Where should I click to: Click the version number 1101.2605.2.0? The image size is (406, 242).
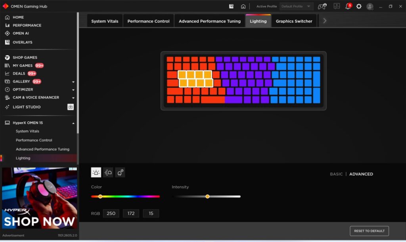pos(67,235)
